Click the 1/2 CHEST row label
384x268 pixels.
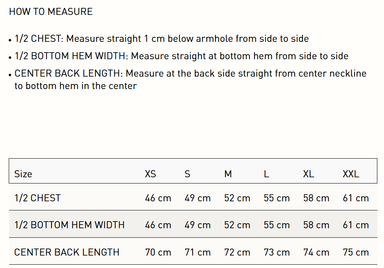pos(38,198)
